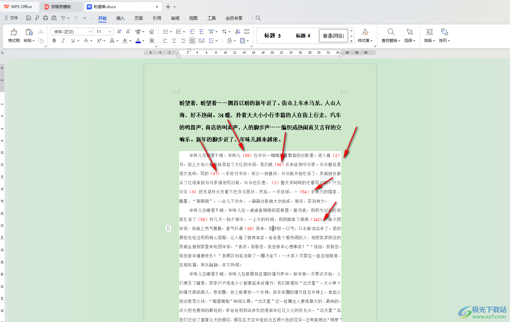Toggle character shading A button
This screenshot has width=510, height=322.
(151, 41)
